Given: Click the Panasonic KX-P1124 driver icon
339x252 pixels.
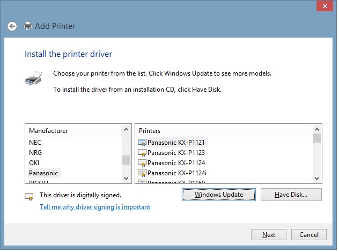Looking at the screenshot, I should 142,163.
